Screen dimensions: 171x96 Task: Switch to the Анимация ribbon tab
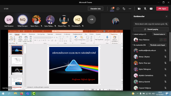click(58, 34)
